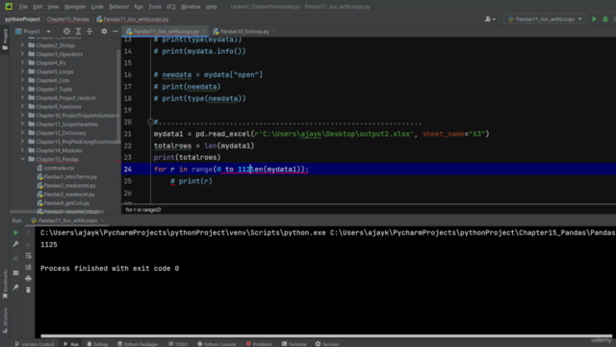Viewport: 616px width, 347px height.
Task: Open the VCS menu
Action: point(170,7)
